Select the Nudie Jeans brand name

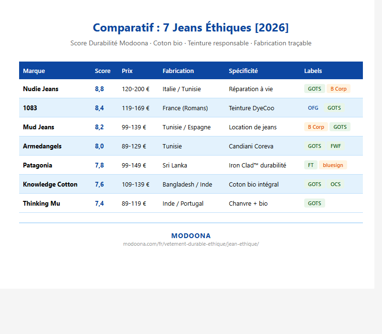39,89
